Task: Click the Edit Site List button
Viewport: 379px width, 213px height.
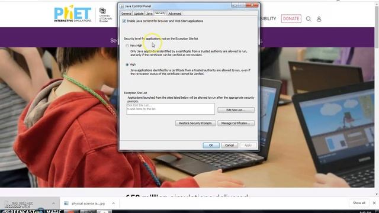Action: click(236, 110)
